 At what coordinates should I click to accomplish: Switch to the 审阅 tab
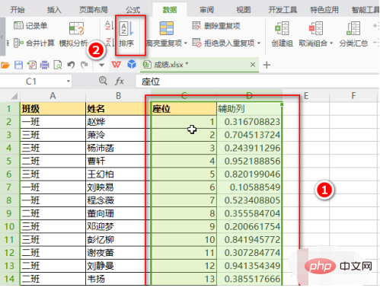[206, 10]
